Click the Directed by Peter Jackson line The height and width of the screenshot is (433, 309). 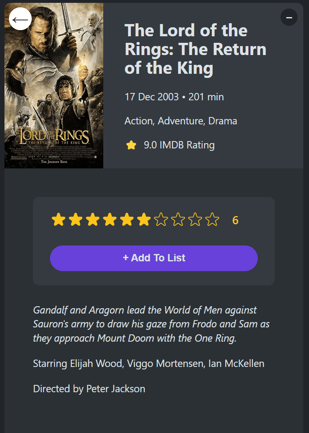(89, 389)
